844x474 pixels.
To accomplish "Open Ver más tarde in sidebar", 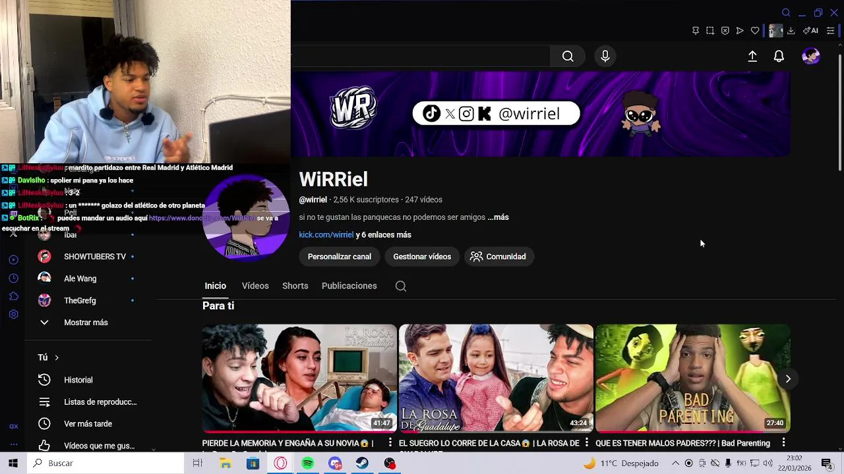I will 88,424.
